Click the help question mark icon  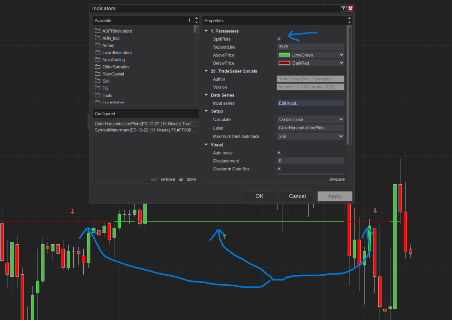[343, 8]
